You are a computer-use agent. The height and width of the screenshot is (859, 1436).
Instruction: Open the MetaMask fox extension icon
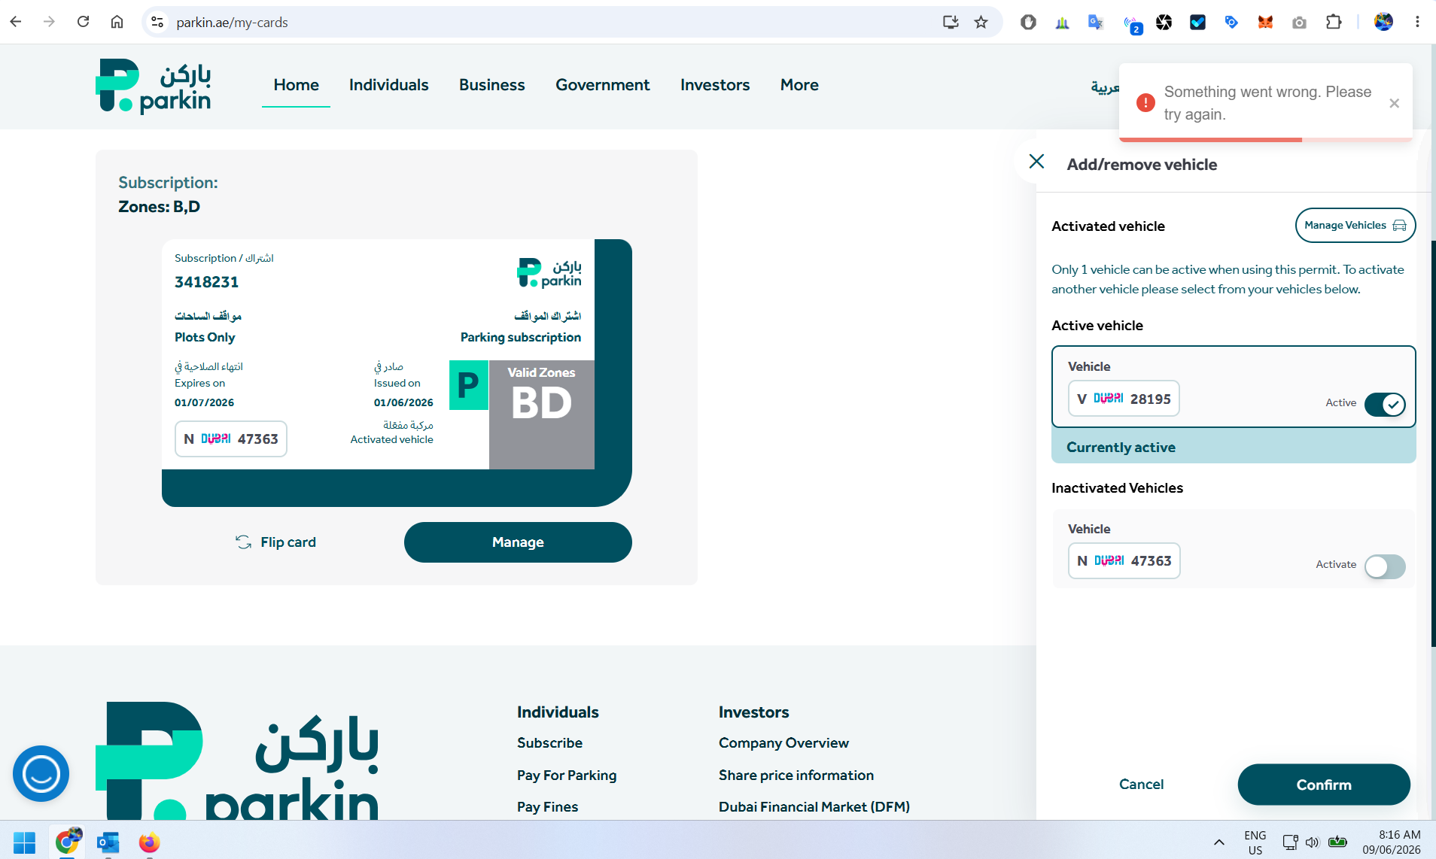click(1265, 22)
